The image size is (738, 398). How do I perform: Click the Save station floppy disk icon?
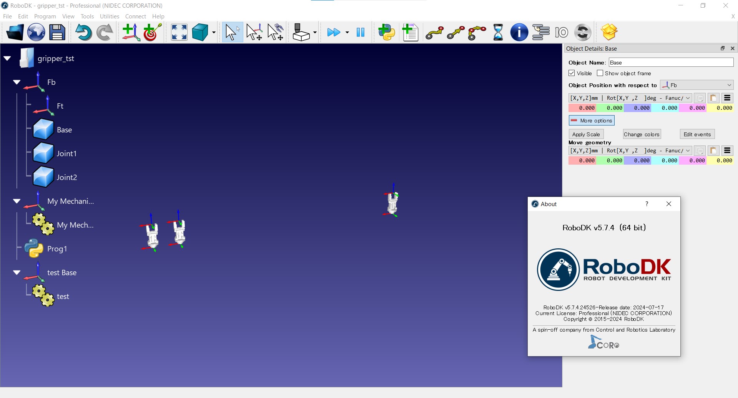pyautogui.click(x=57, y=33)
